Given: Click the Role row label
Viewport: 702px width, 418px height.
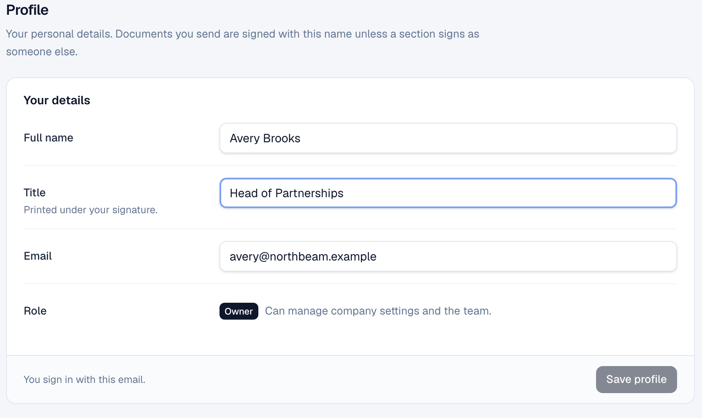Looking at the screenshot, I should (35, 311).
